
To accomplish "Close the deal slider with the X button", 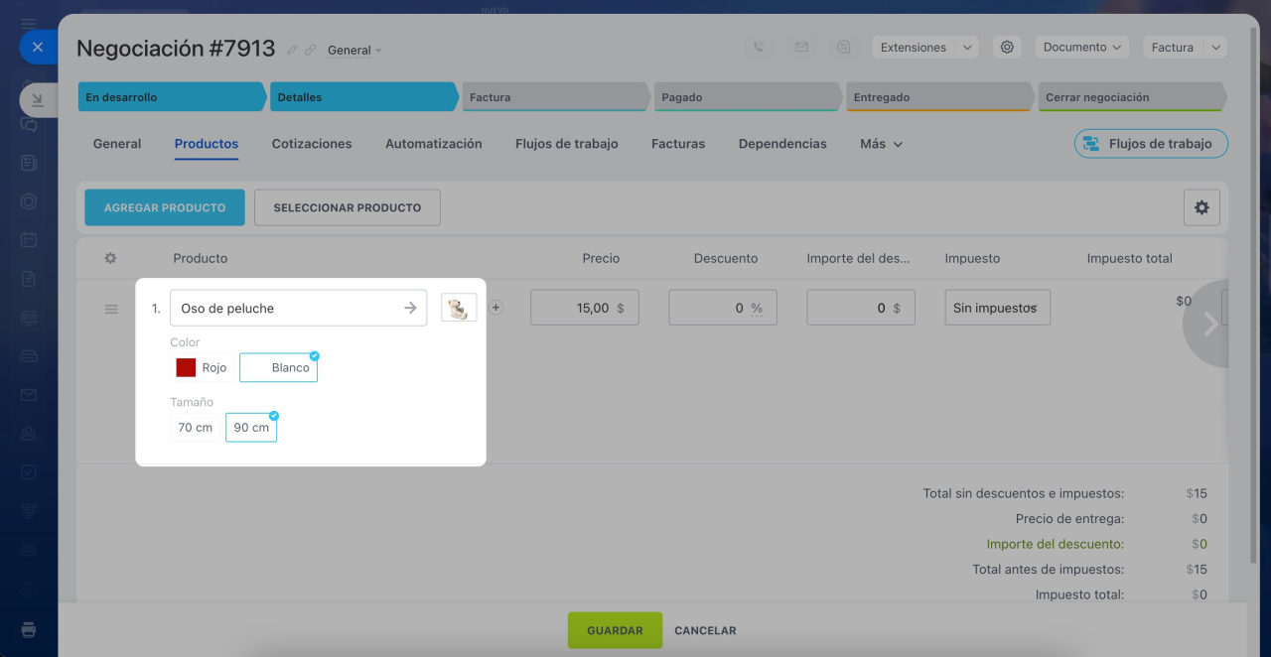I will pyautogui.click(x=38, y=47).
